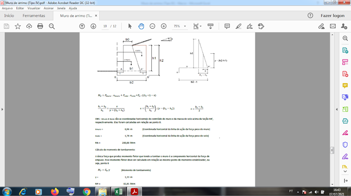Zoom in with the plus icon
Viewport: 351px width, 196px height.
(x=164, y=26)
